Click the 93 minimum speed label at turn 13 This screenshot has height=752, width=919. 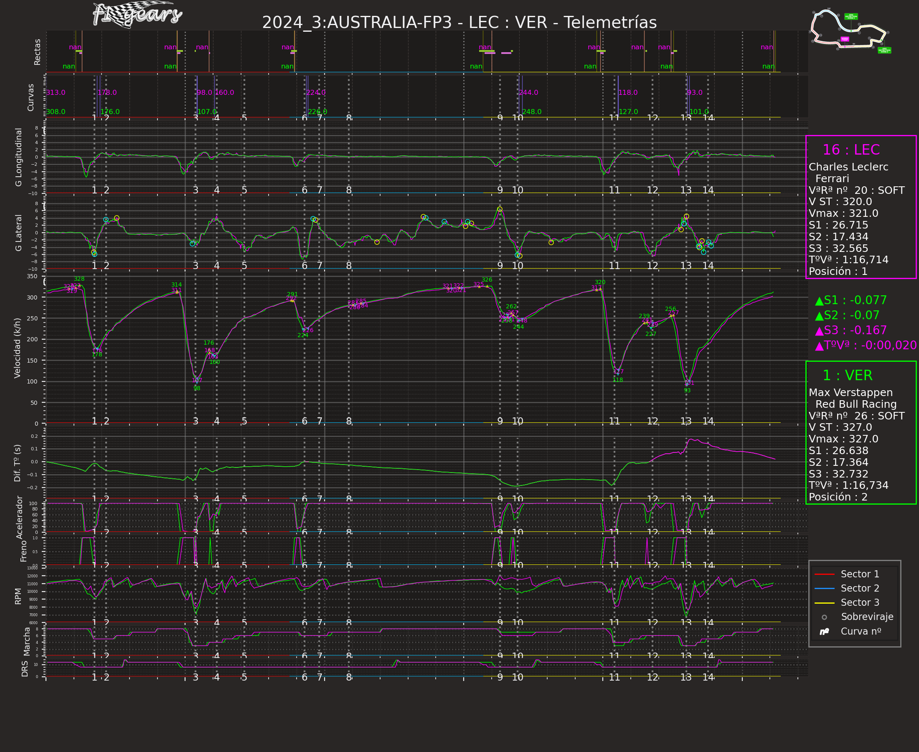click(x=687, y=390)
